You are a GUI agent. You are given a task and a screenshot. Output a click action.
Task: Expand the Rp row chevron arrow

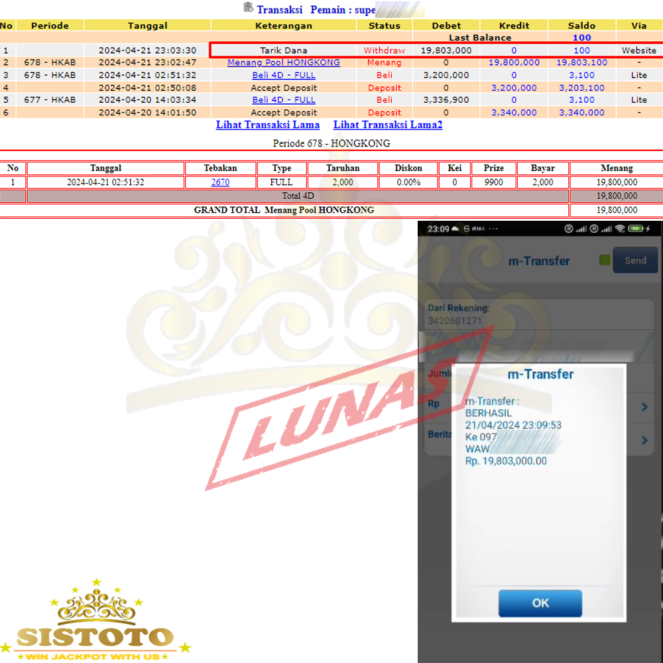644,406
